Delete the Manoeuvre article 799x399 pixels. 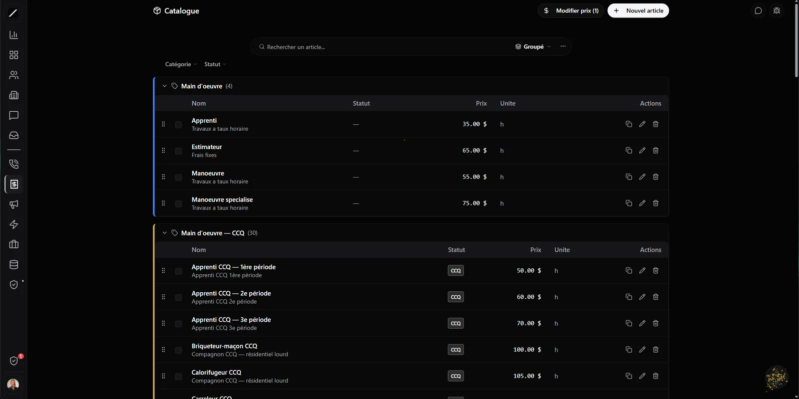tap(656, 177)
